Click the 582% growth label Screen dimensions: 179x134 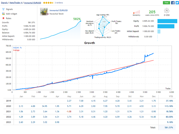[x=77, y=19]
